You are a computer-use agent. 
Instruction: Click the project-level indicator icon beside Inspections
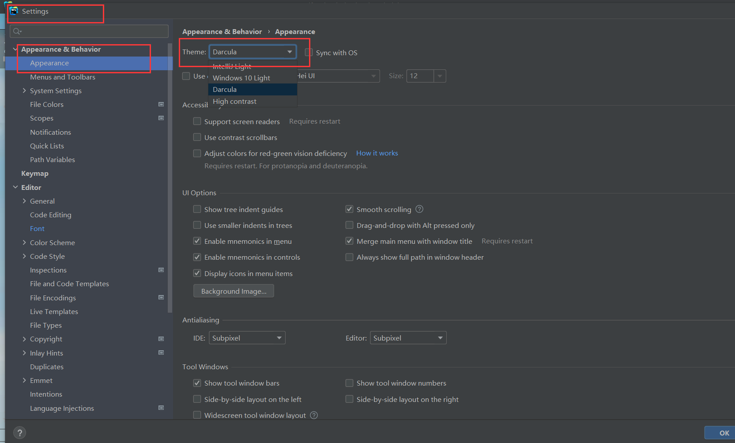pyautogui.click(x=161, y=269)
